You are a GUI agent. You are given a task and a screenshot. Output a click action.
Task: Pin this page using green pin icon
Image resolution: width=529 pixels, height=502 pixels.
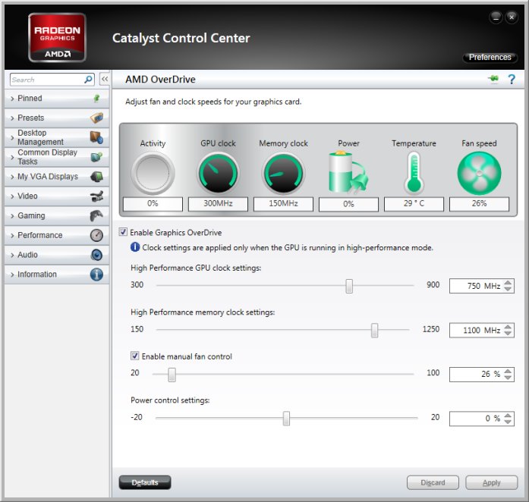point(493,79)
